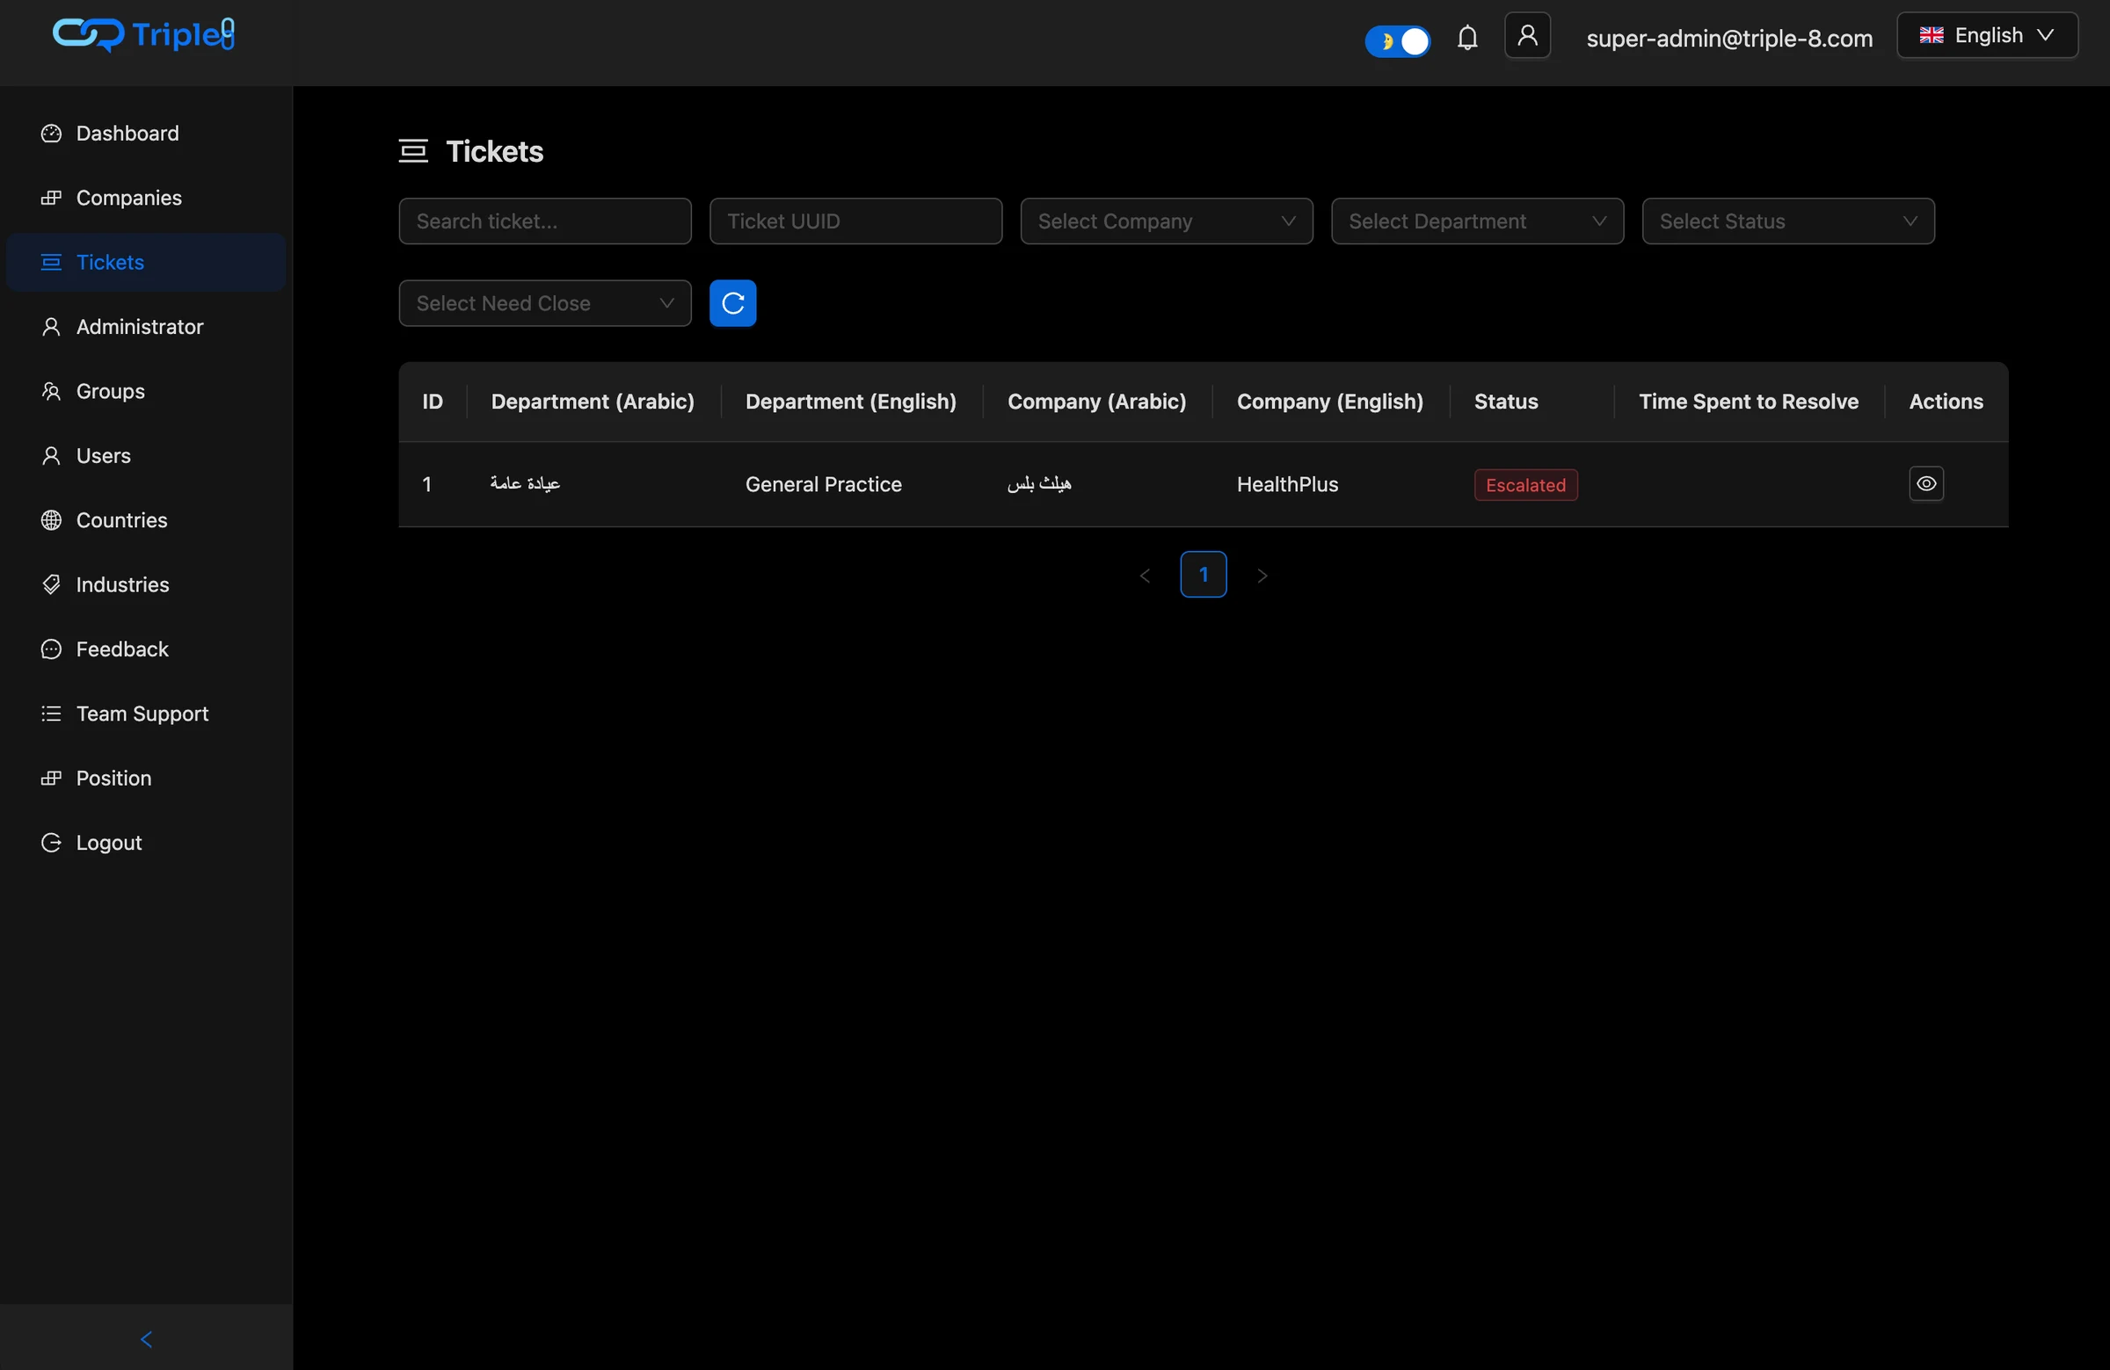The image size is (2110, 1370).
Task: Open the Select Company dropdown
Action: 1167,221
